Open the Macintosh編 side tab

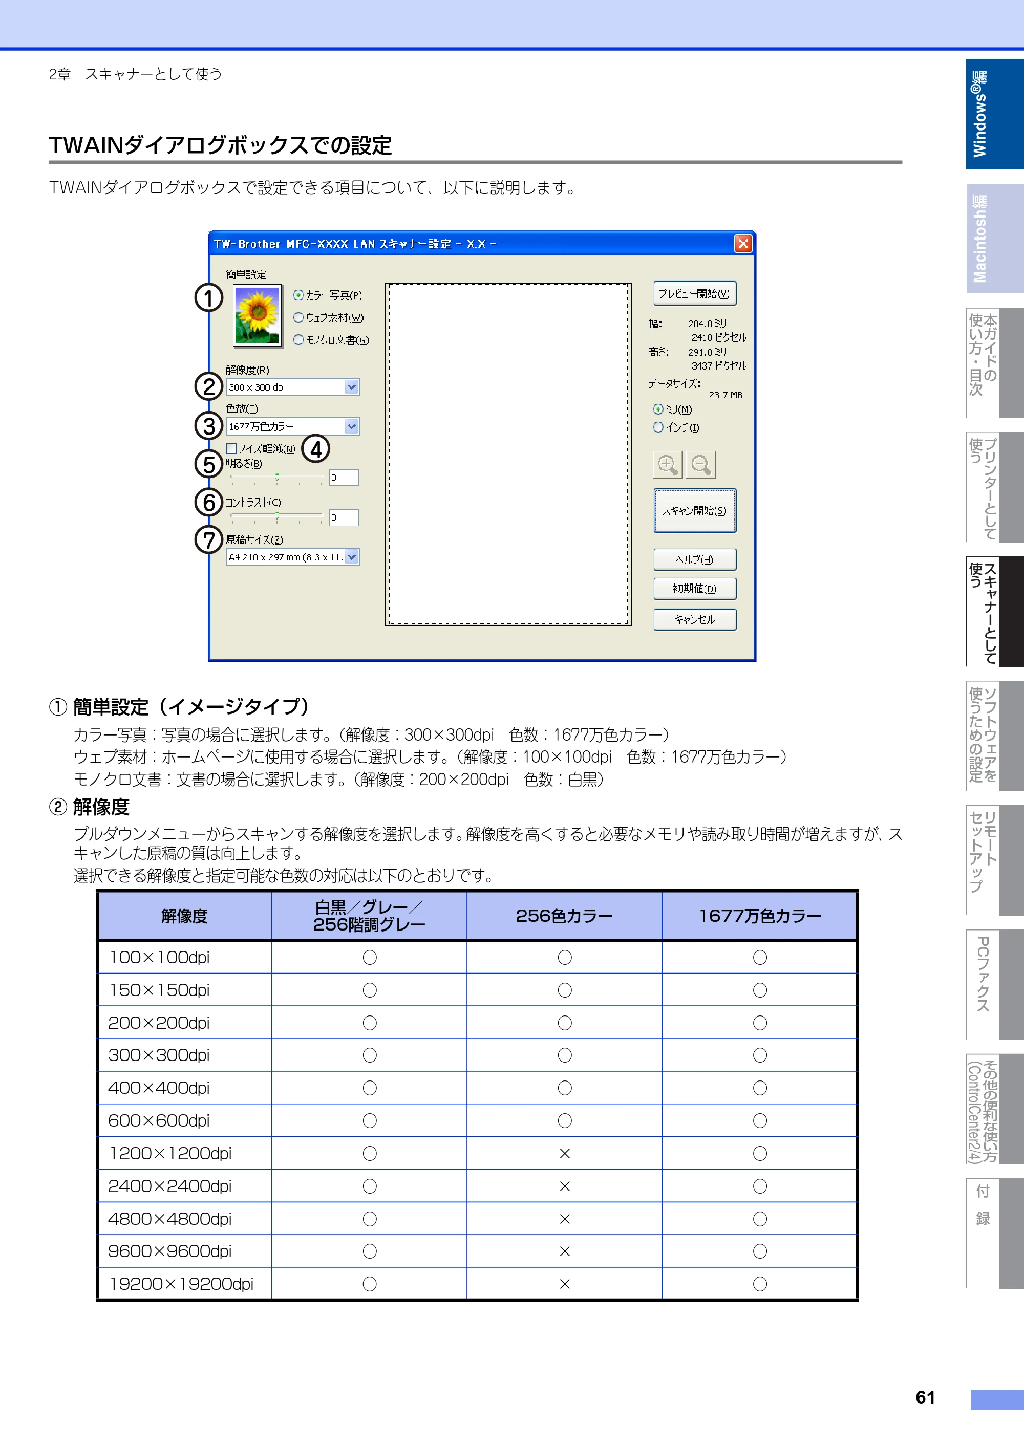tap(994, 238)
